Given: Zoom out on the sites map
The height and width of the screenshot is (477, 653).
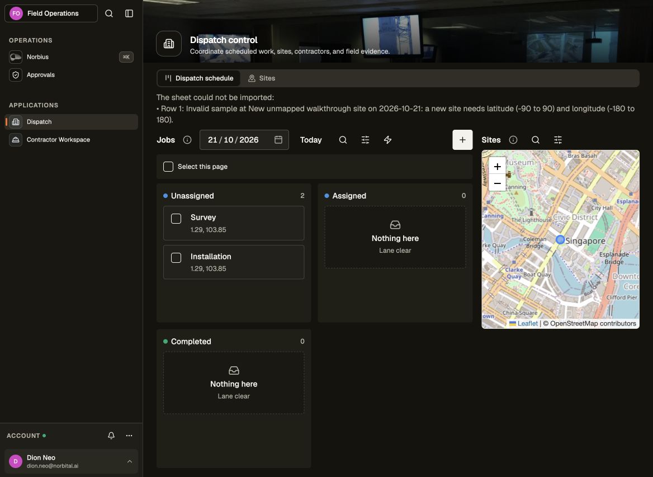Looking at the screenshot, I should click(x=497, y=183).
